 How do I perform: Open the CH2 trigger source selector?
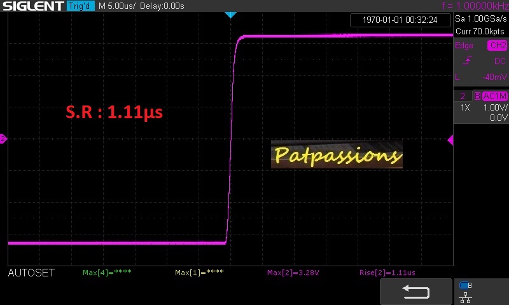(498, 46)
